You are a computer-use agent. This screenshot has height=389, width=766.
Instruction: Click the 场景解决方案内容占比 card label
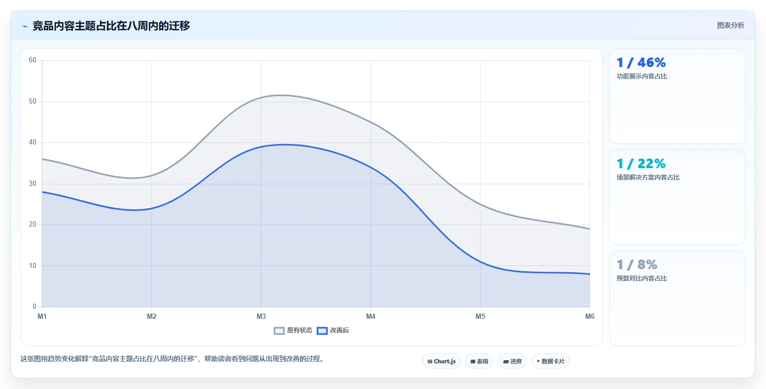[x=648, y=177]
